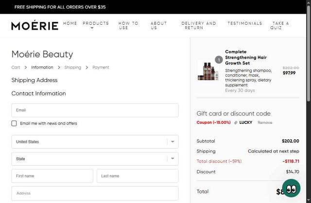Open the chat widget with eyes icon
Viewport: 311px width, 203px height.
[291, 188]
